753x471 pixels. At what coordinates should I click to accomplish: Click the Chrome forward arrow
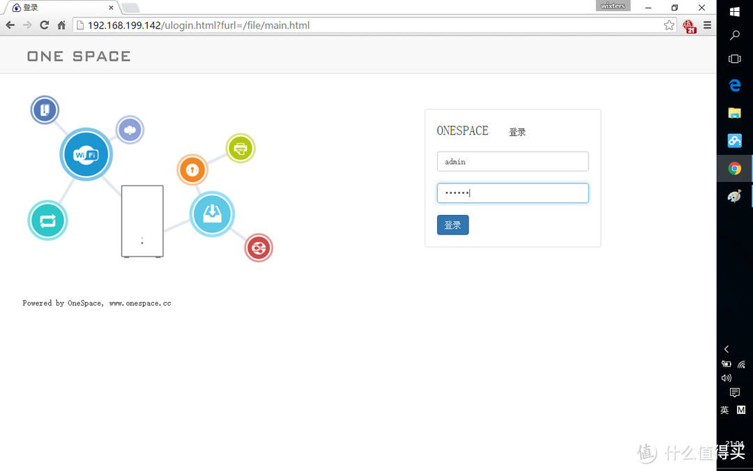tap(27, 25)
